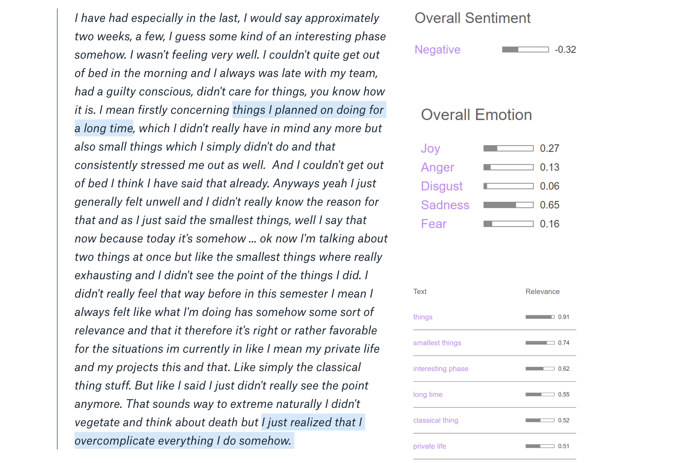Click the Joy emotion label
Viewport: 695px width, 463px height.
[x=430, y=148]
